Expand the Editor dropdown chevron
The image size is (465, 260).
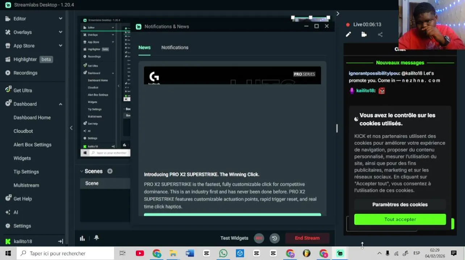(60, 18)
